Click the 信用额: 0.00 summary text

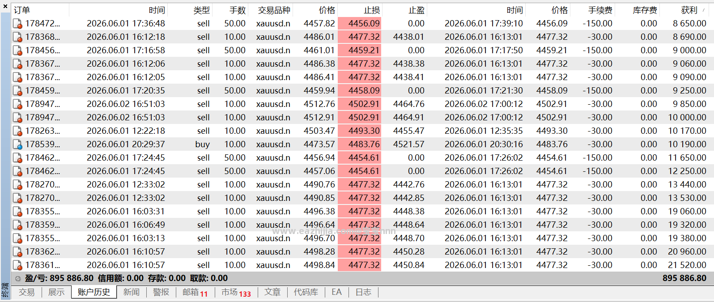[x=121, y=278]
